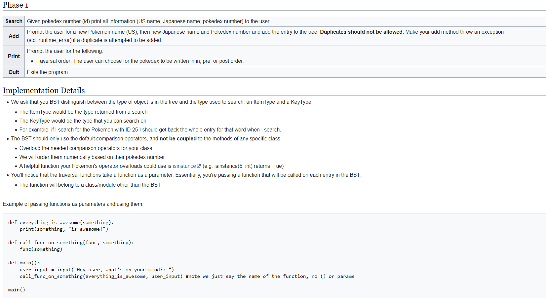Select the Exits the program description cell
Image resolution: width=546 pixels, height=298 pixels.
tap(47, 72)
